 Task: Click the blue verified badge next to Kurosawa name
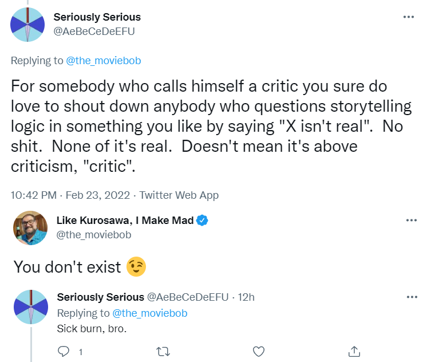(202, 221)
